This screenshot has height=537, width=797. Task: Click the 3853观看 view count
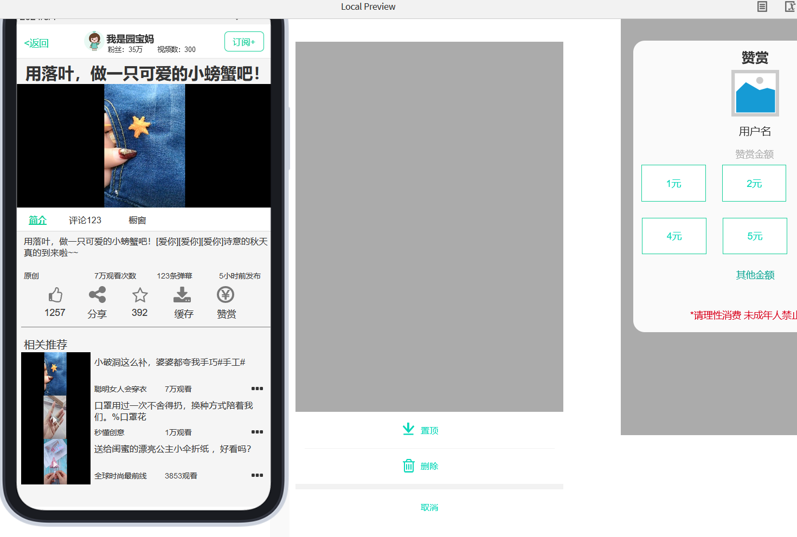click(x=181, y=476)
